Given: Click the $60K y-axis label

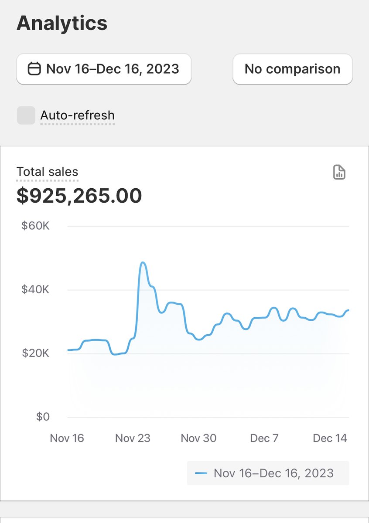Looking at the screenshot, I should point(35,226).
